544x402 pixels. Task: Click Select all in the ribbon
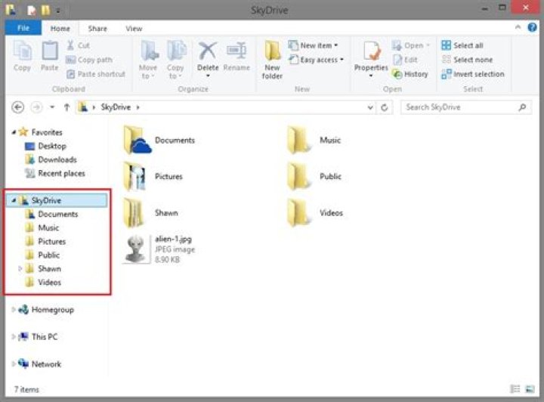pyautogui.click(x=462, y=45)
